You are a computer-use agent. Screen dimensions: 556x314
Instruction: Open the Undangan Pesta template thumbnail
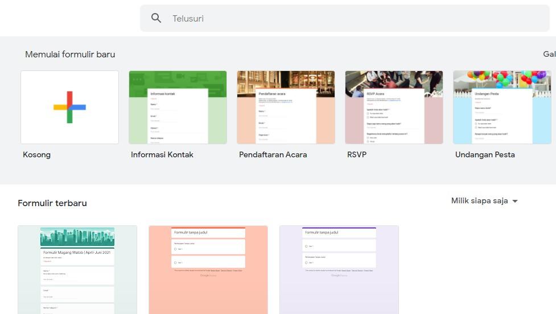502,107
